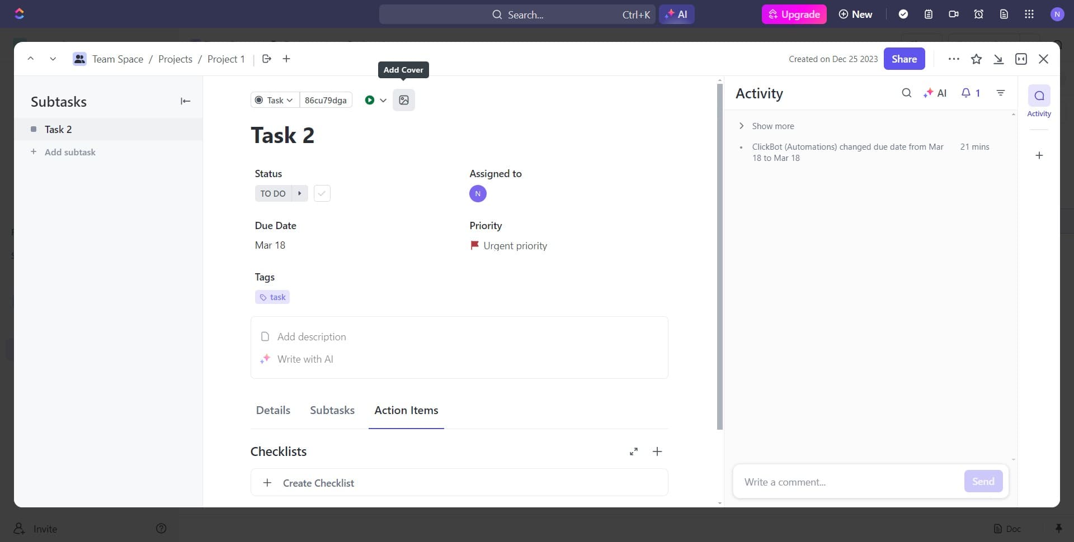The height and width of the screenshot is (542, 1074).
Task: Switch to the Details tab
Action: [273, 410]
